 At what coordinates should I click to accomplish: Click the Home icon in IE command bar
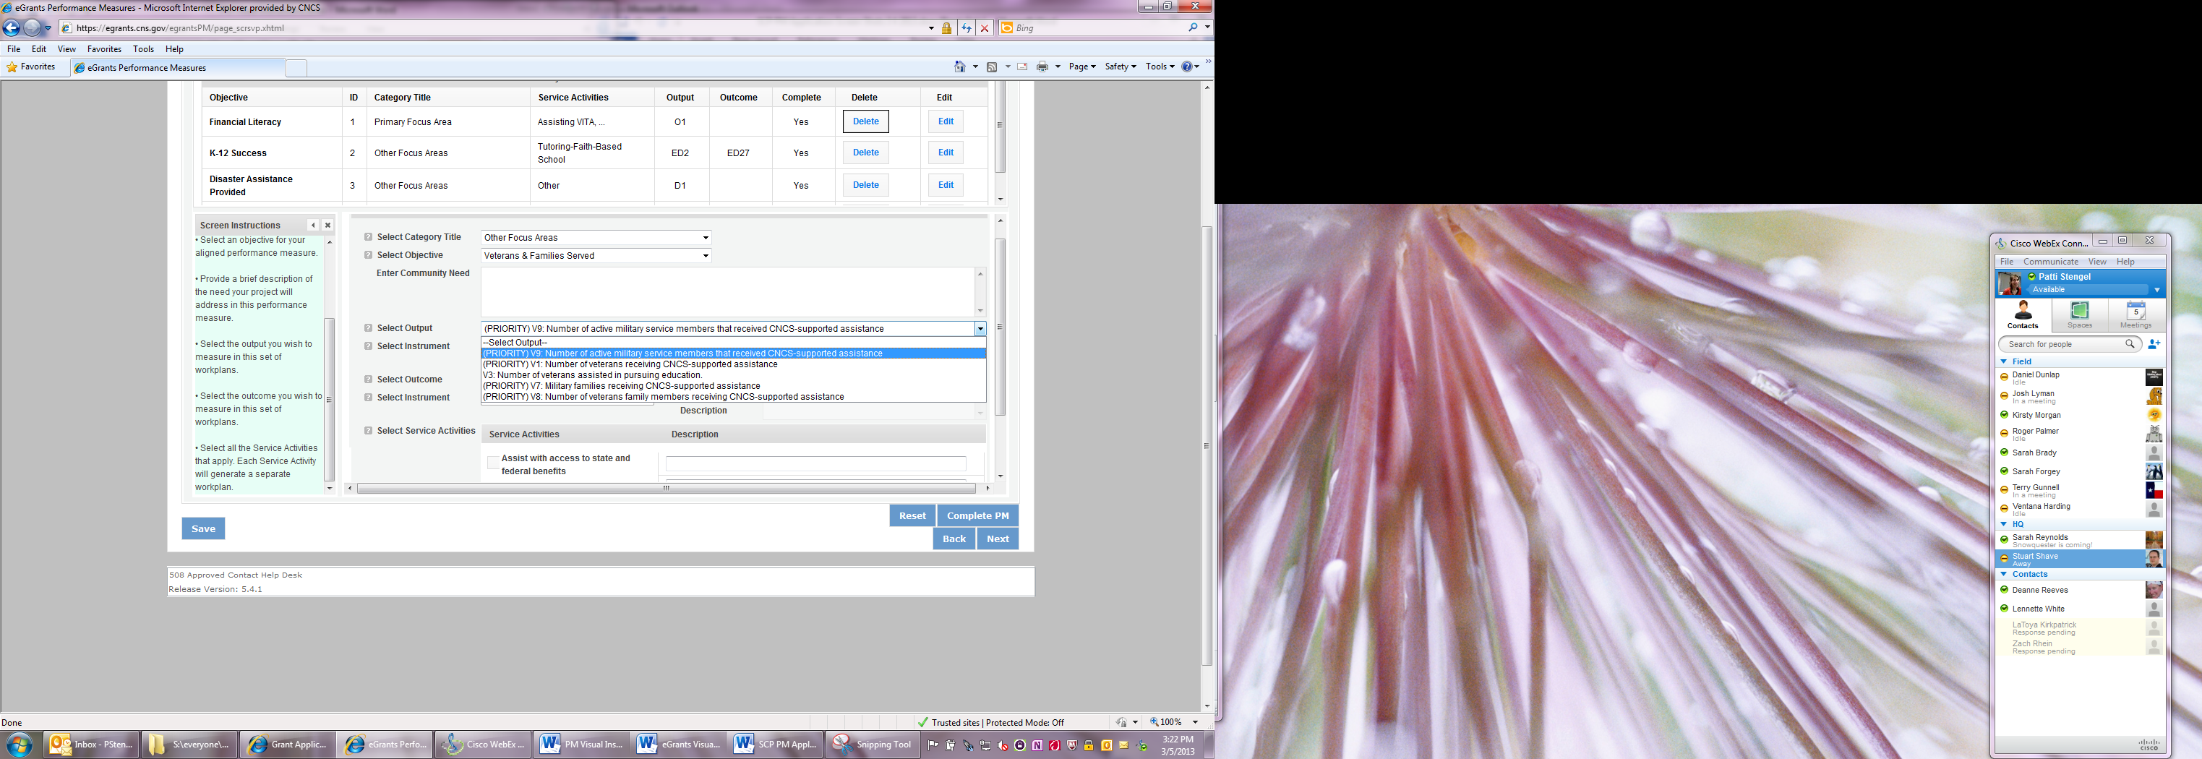click(x=960, y=67)
